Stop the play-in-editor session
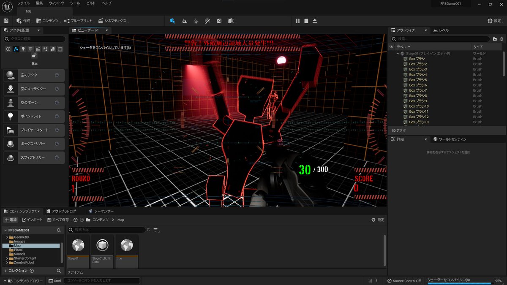Image resolution: width=507 pixels, height=285 pixels. coord(306,21)
